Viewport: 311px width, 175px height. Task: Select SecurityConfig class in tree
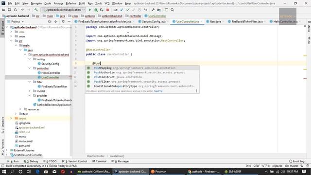[x=50, y=64]
